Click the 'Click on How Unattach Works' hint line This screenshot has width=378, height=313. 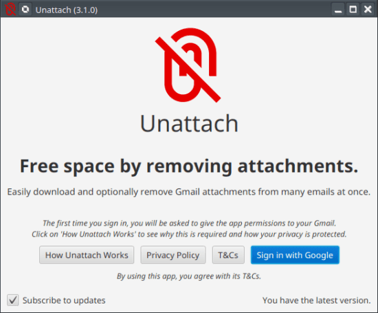tap(189, 235)
